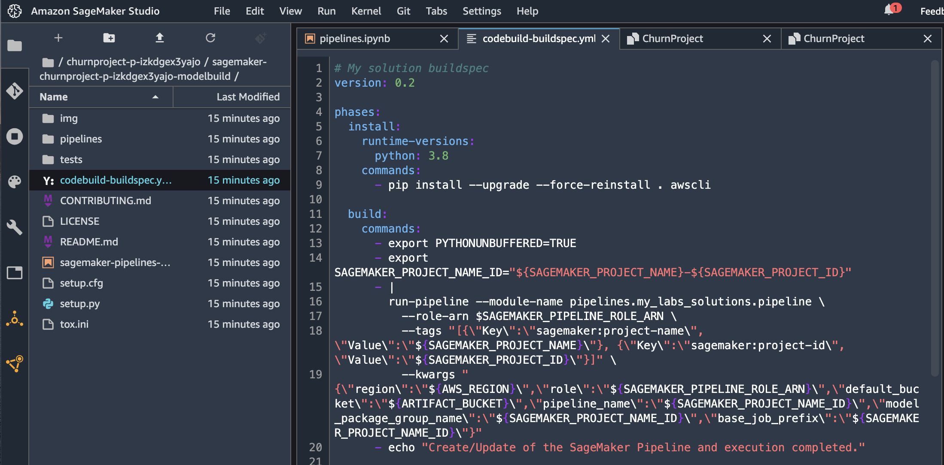Select the LICENSE file

pyautogui.click(x=160, y=221)
